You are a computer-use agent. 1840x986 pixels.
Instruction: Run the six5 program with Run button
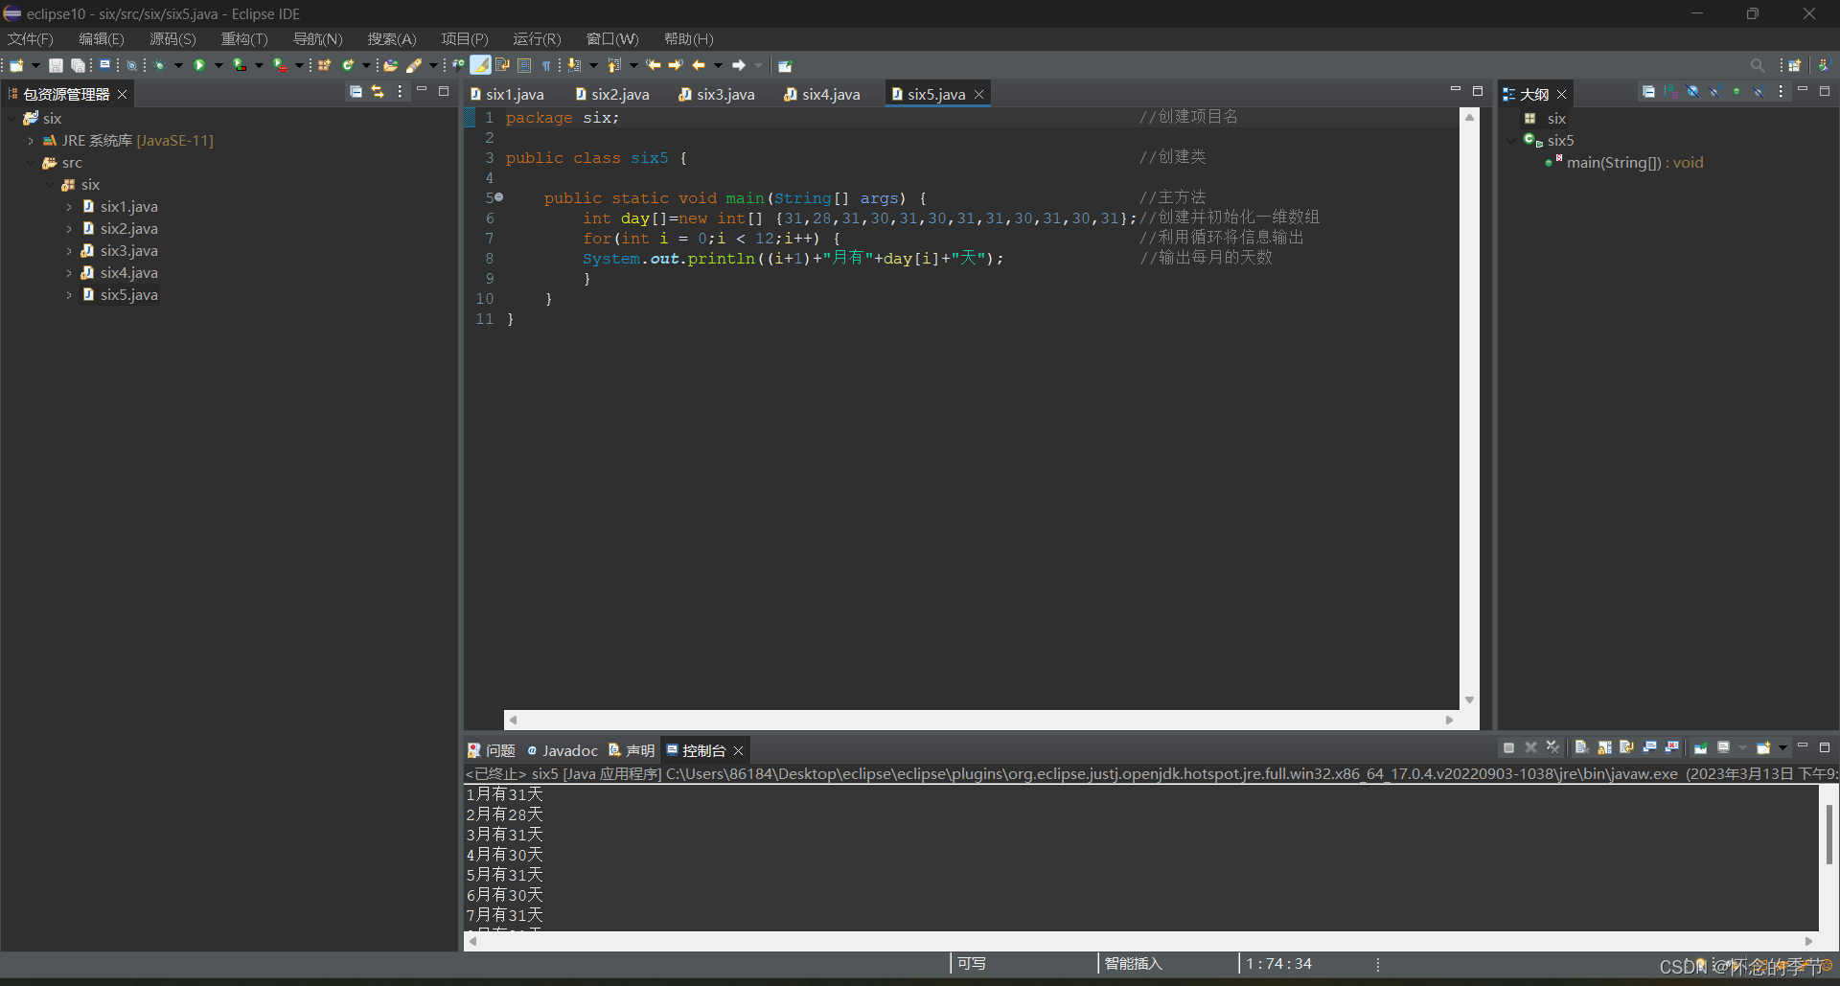click(199, 64)
